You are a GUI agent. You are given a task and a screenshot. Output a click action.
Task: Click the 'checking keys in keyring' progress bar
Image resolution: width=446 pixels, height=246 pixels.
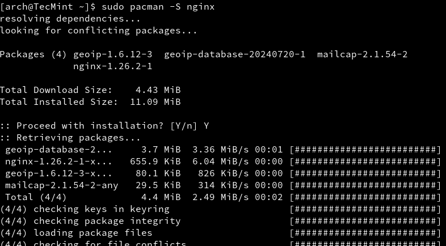pyautogui.click(x=365, y=209)
